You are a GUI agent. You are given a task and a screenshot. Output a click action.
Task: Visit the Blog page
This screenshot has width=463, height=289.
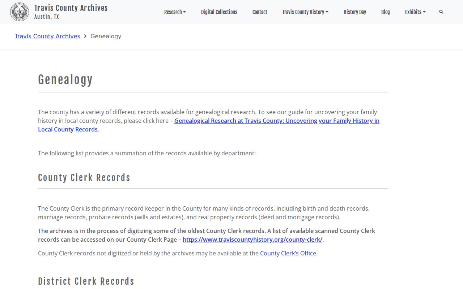[386, 12]
